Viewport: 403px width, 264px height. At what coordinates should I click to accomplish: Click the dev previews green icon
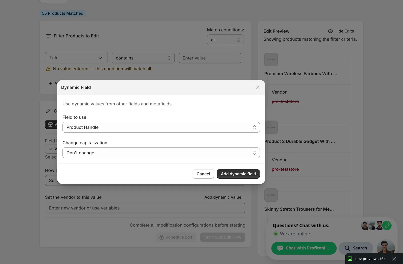pyautogui.click(x=350, y=259)
